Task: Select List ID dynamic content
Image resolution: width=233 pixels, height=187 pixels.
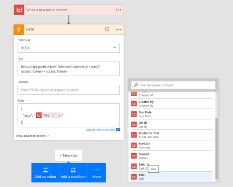Action: (x=172, y=124)
